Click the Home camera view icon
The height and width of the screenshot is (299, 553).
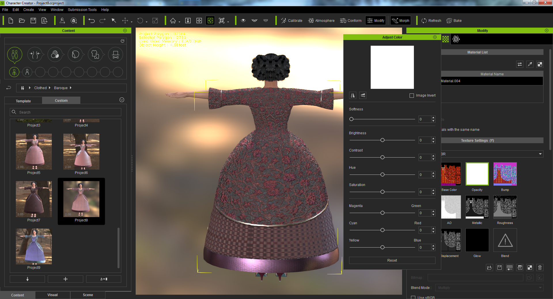pos(173,21)
